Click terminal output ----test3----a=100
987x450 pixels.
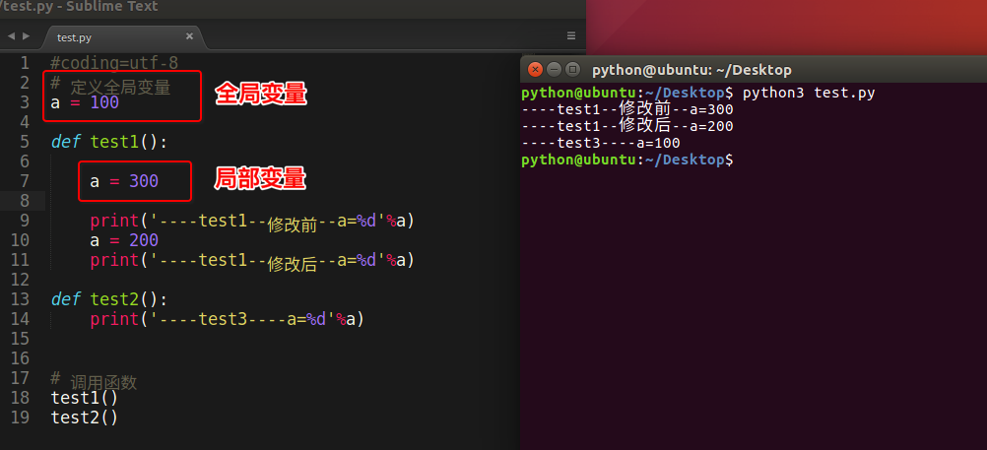(601, 143)
